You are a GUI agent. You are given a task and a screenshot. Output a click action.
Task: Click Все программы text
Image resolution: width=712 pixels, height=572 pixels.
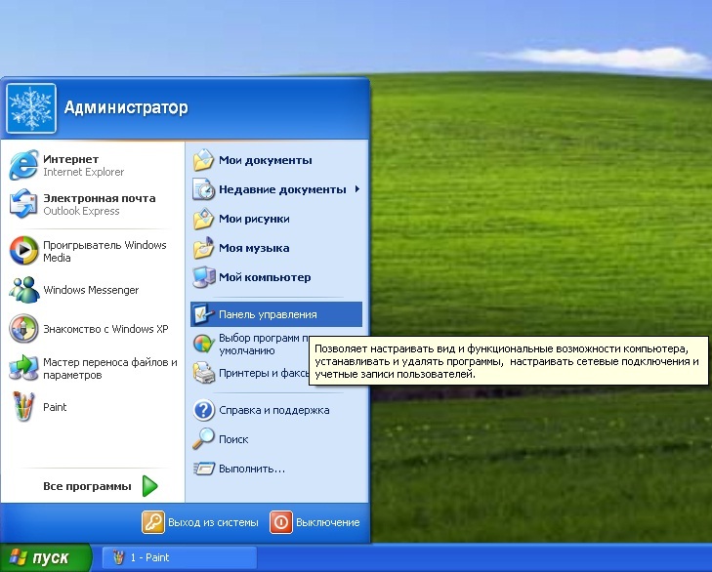click(x=87, y=486)
